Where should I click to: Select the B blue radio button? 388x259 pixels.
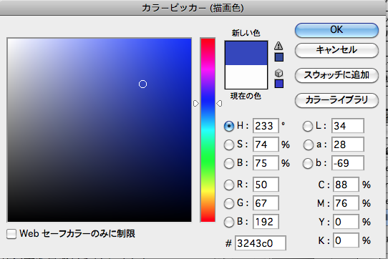tap(229, 222)
